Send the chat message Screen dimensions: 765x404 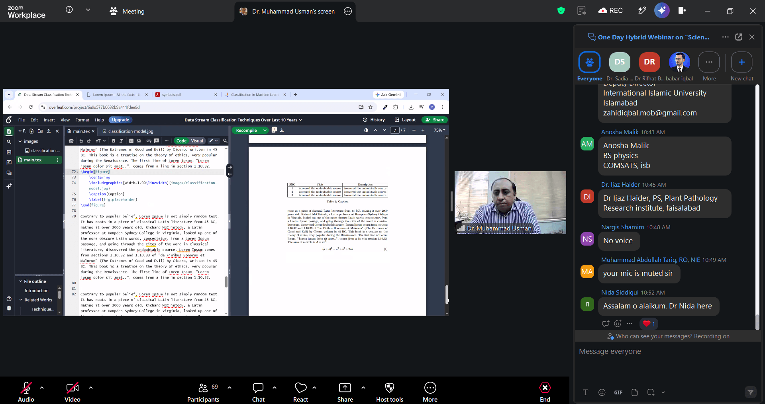pyautogui.click(x=751, y=392)
